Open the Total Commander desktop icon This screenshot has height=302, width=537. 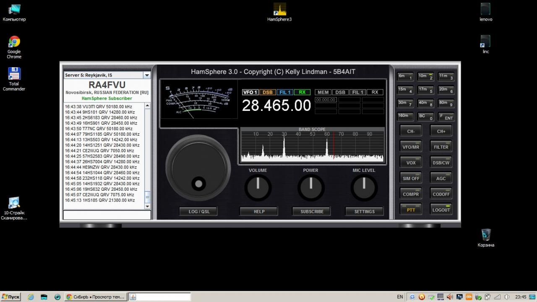14,79
